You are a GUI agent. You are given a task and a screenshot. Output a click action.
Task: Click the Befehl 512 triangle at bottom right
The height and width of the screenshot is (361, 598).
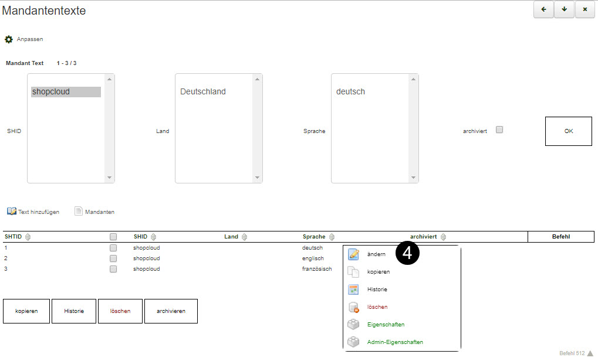[590, 353]
